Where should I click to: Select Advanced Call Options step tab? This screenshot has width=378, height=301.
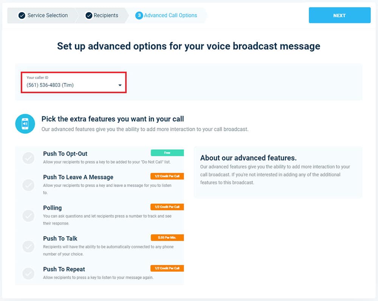click(x=166, y=15)
